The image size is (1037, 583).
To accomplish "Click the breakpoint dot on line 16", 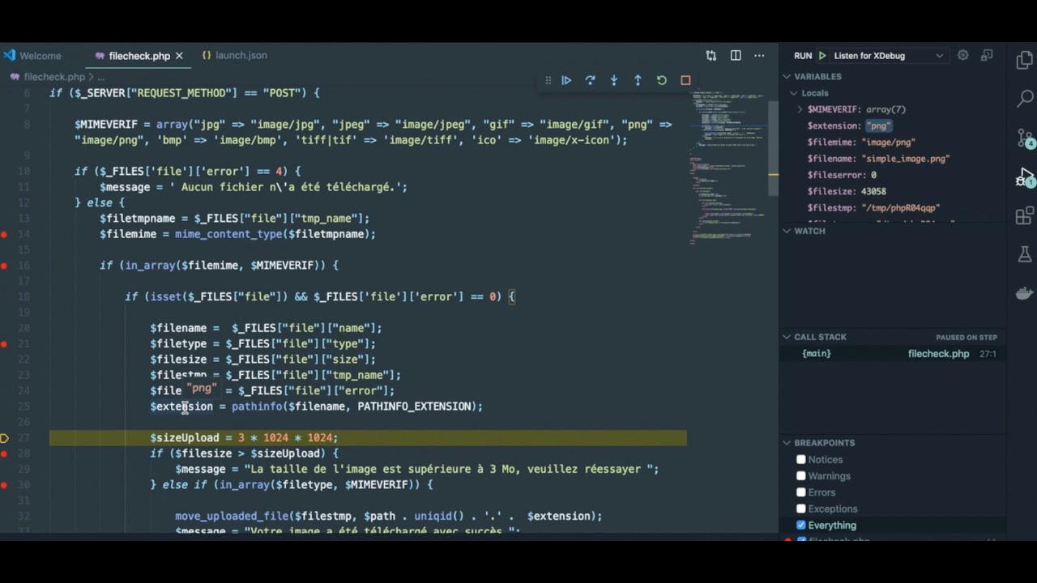I will point(4,265).
